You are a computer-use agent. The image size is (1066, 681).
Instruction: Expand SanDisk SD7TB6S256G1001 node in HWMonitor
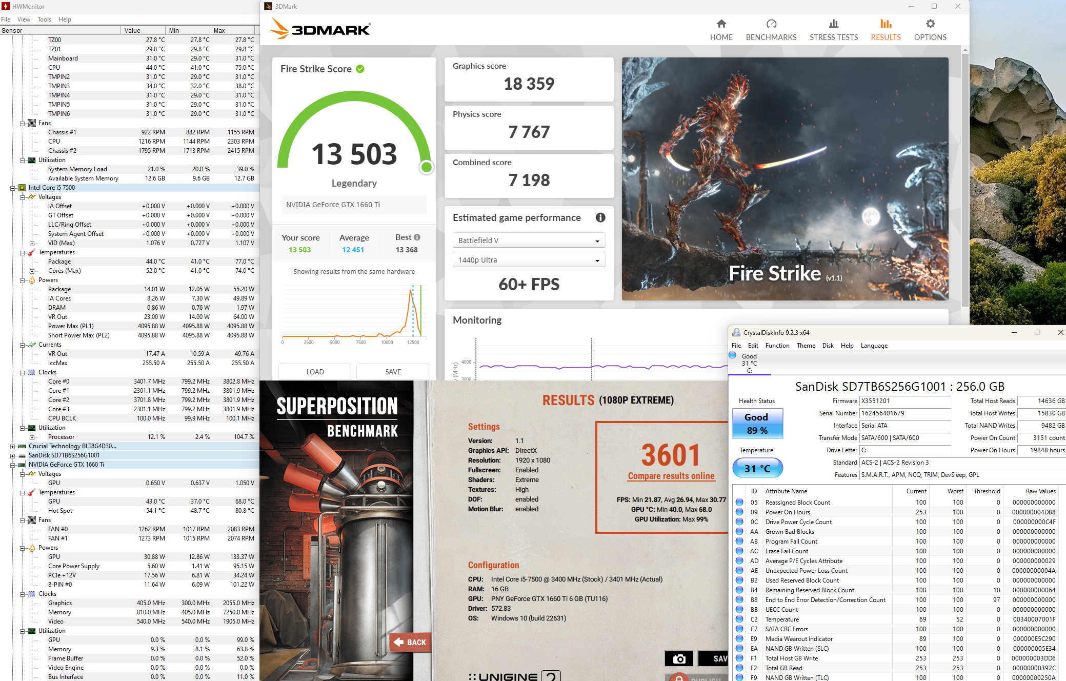click(12, 456)
